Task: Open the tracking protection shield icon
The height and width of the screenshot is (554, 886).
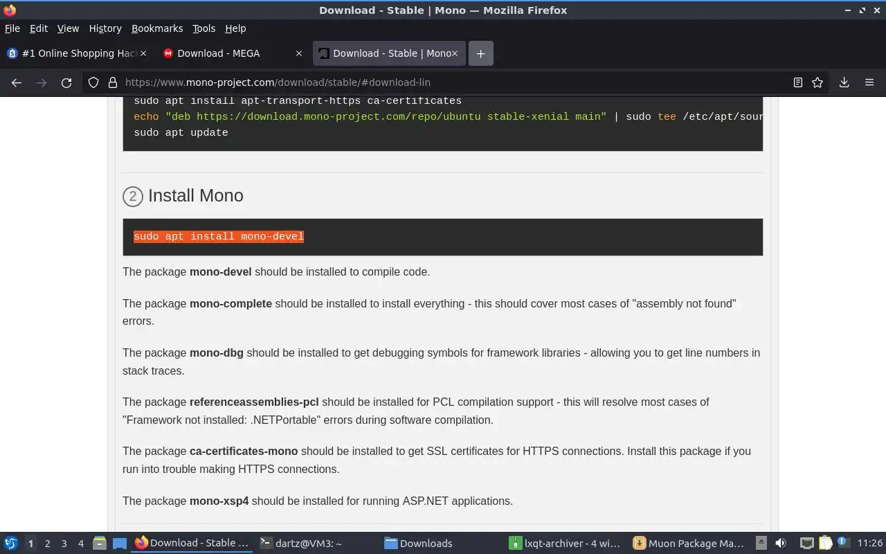Action: [x=93, y=82]
